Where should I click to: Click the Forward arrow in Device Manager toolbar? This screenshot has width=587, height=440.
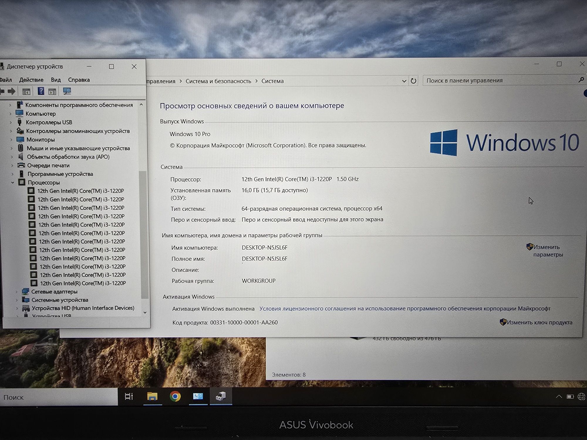[x=11, y=91]
